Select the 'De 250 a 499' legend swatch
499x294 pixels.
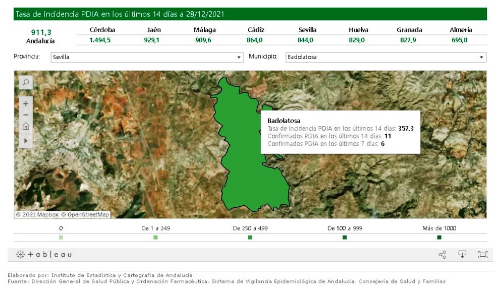(x=250, y=237)
